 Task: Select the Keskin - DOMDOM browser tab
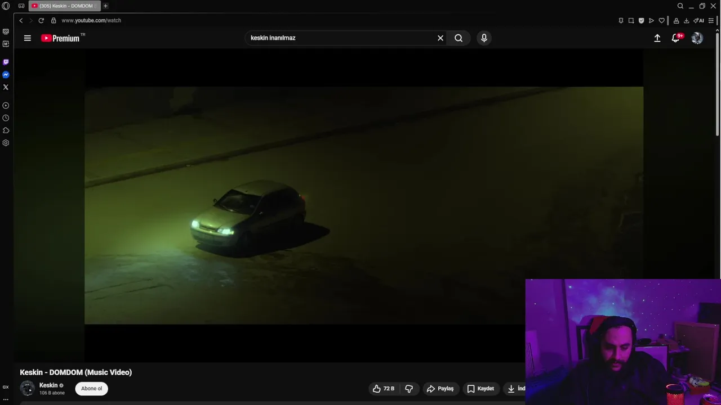(x=65, y=6)
